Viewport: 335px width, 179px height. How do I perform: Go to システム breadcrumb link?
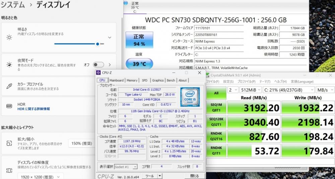13,5
